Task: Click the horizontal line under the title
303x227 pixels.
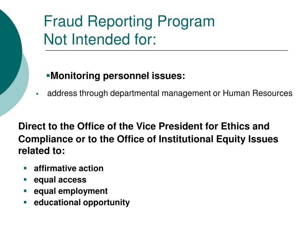Action: [167, 50]
